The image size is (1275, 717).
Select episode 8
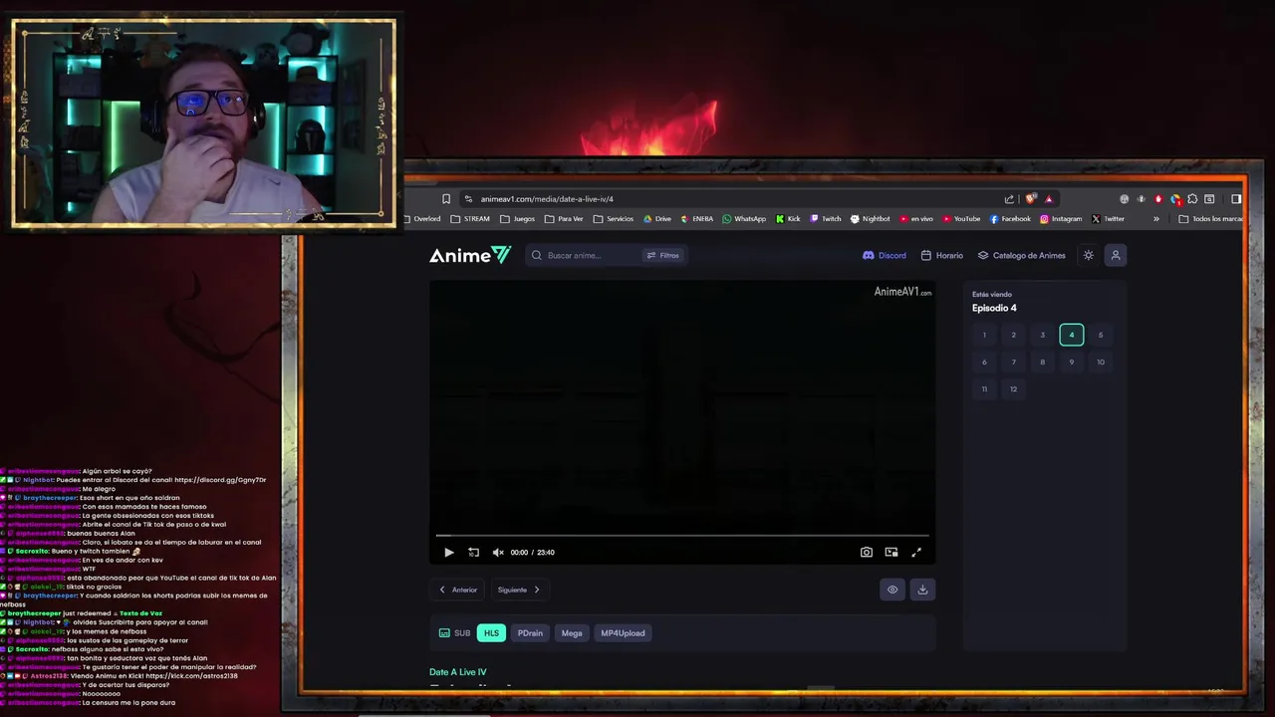point(1043,361)
